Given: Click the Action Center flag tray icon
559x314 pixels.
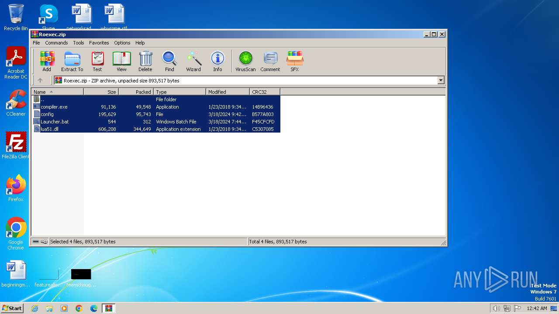Looking at the screenshot, I should click(518, 308).
